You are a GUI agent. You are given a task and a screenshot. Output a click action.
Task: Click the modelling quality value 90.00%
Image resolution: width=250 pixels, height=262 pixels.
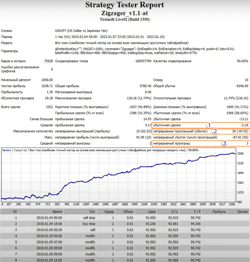(242, 61)
